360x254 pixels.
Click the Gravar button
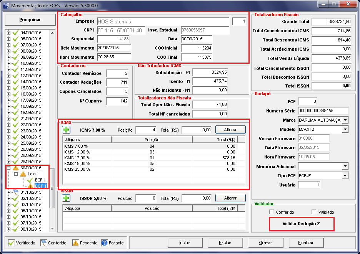(x=265, y=242)
